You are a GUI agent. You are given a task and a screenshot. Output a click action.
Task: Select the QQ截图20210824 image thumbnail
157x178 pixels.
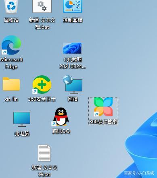coord(72,48)
